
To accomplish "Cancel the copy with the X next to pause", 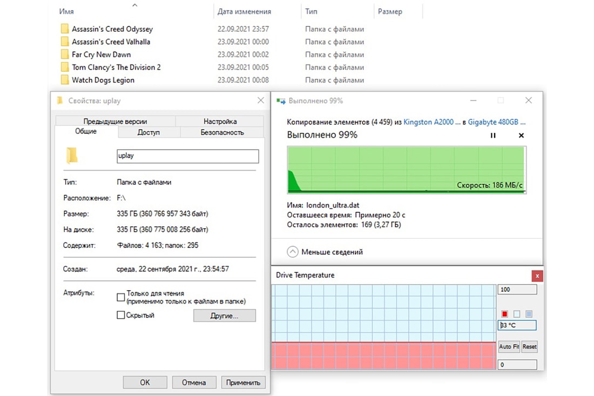I will click(521, 135).
